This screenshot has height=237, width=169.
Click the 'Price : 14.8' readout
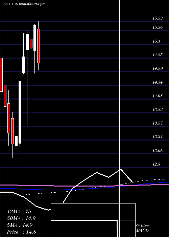click(21, 232)
